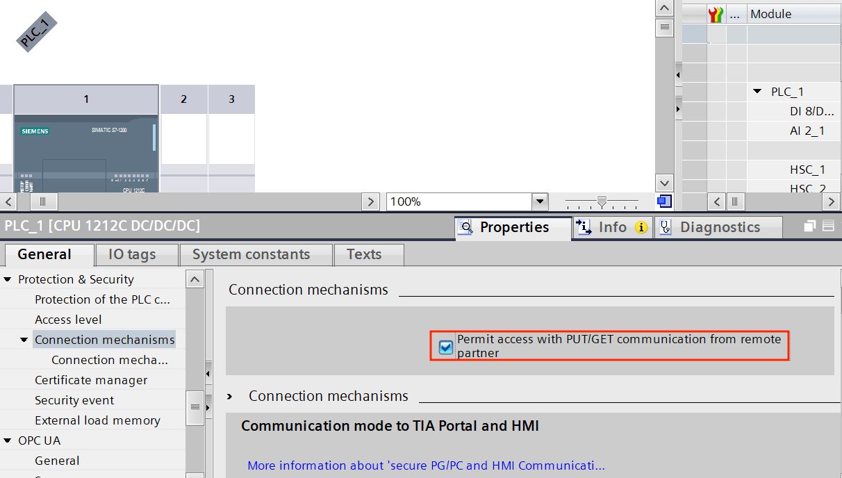This screenshot has height=478, width=842.
Task: Click the yellow Info indicator icon
Action: [641, 227]
